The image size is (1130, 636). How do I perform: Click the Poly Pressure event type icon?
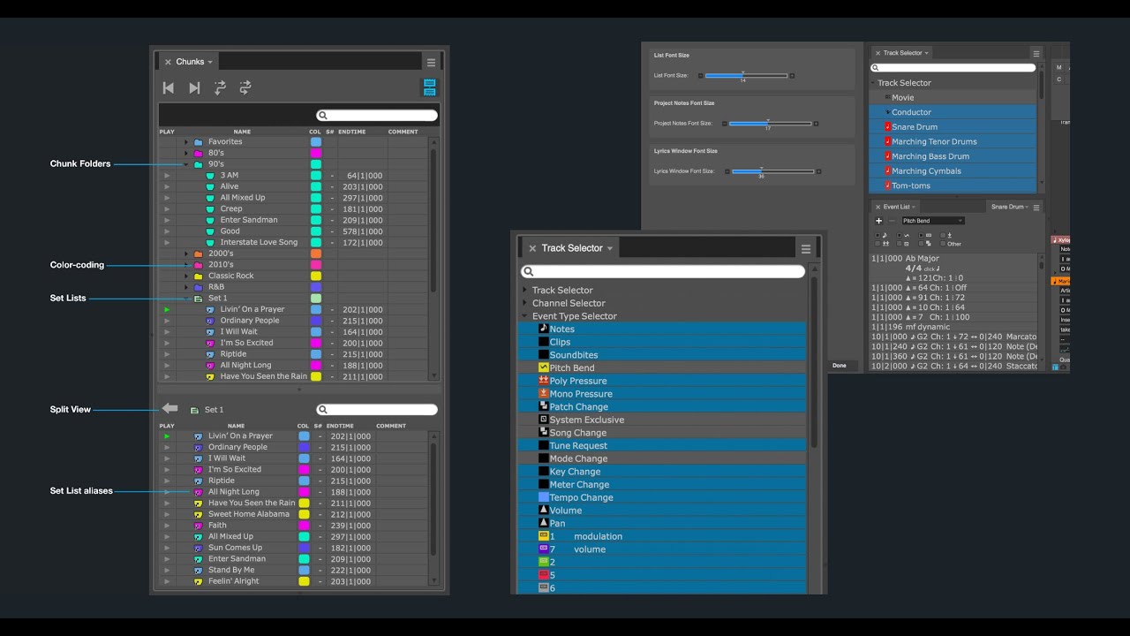[x=544, y=381]
